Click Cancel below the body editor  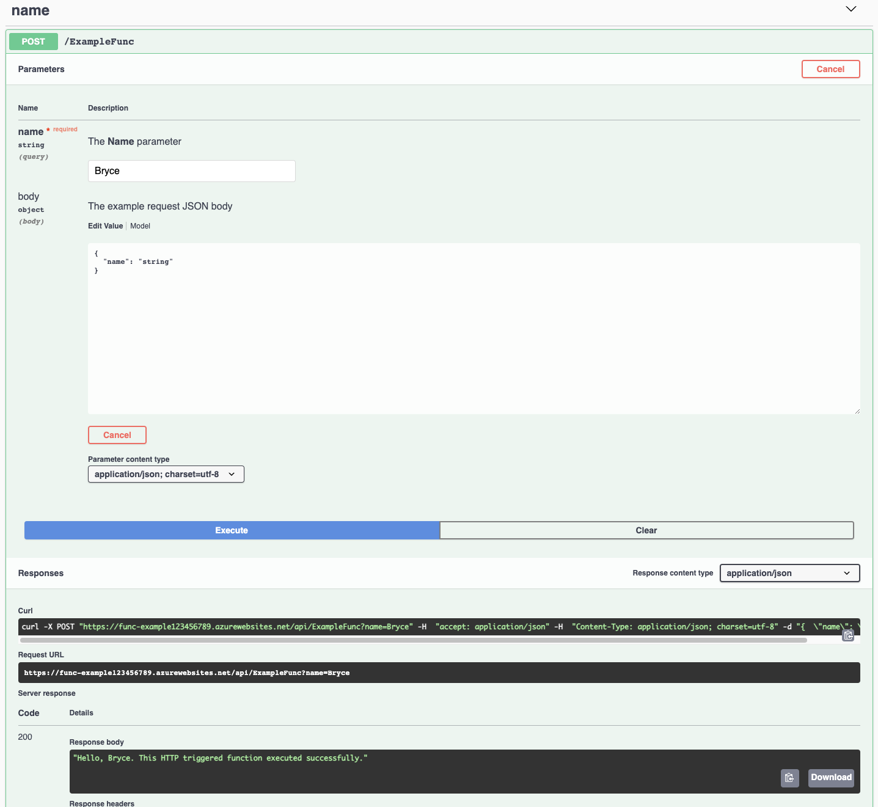(117, 435)
